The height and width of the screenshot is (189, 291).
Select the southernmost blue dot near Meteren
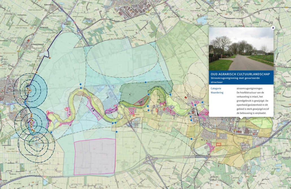(x=191, y=139)
